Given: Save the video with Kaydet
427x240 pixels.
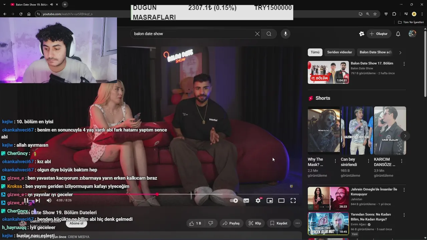Looking at the screenshot, I should tap(279, 223).
